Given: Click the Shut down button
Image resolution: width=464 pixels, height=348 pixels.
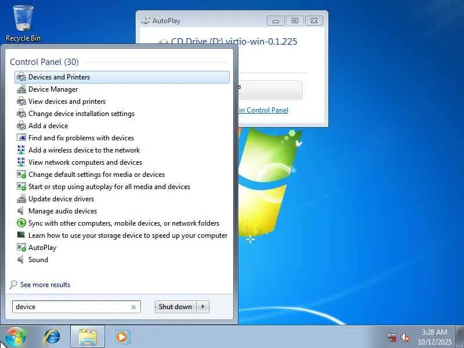Looking at the screenshot, I should tap(176, 307).
